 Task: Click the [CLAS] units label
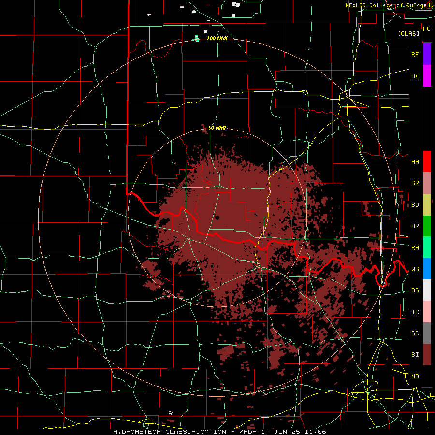pyautogui.click(x=408, y=34)
